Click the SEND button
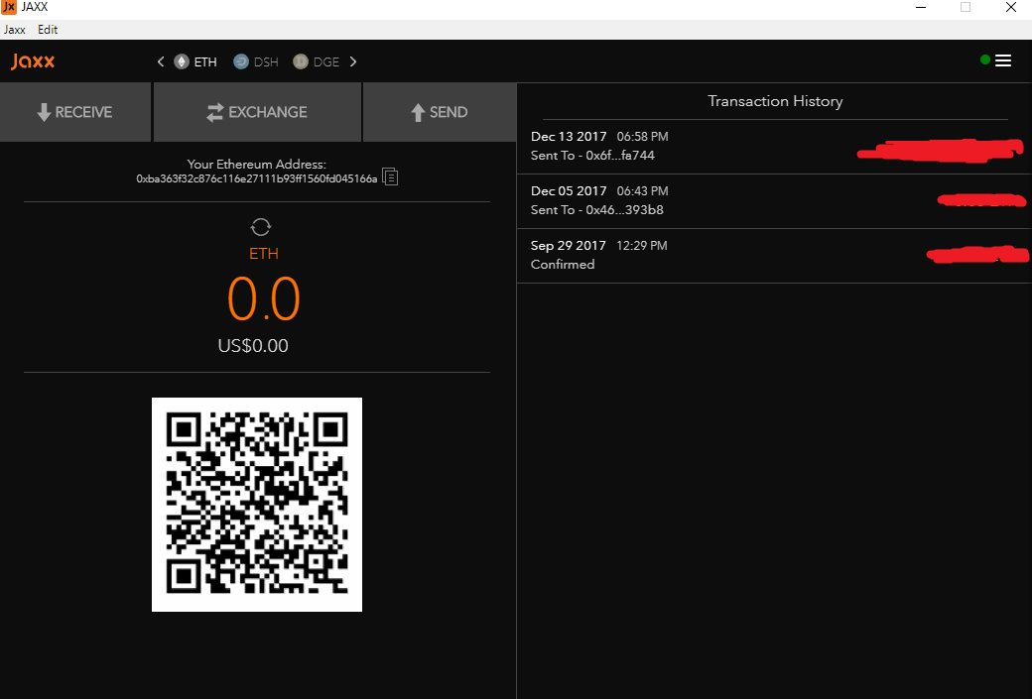This screenshot has height=699, width=1032. click(x=440, y=112)
